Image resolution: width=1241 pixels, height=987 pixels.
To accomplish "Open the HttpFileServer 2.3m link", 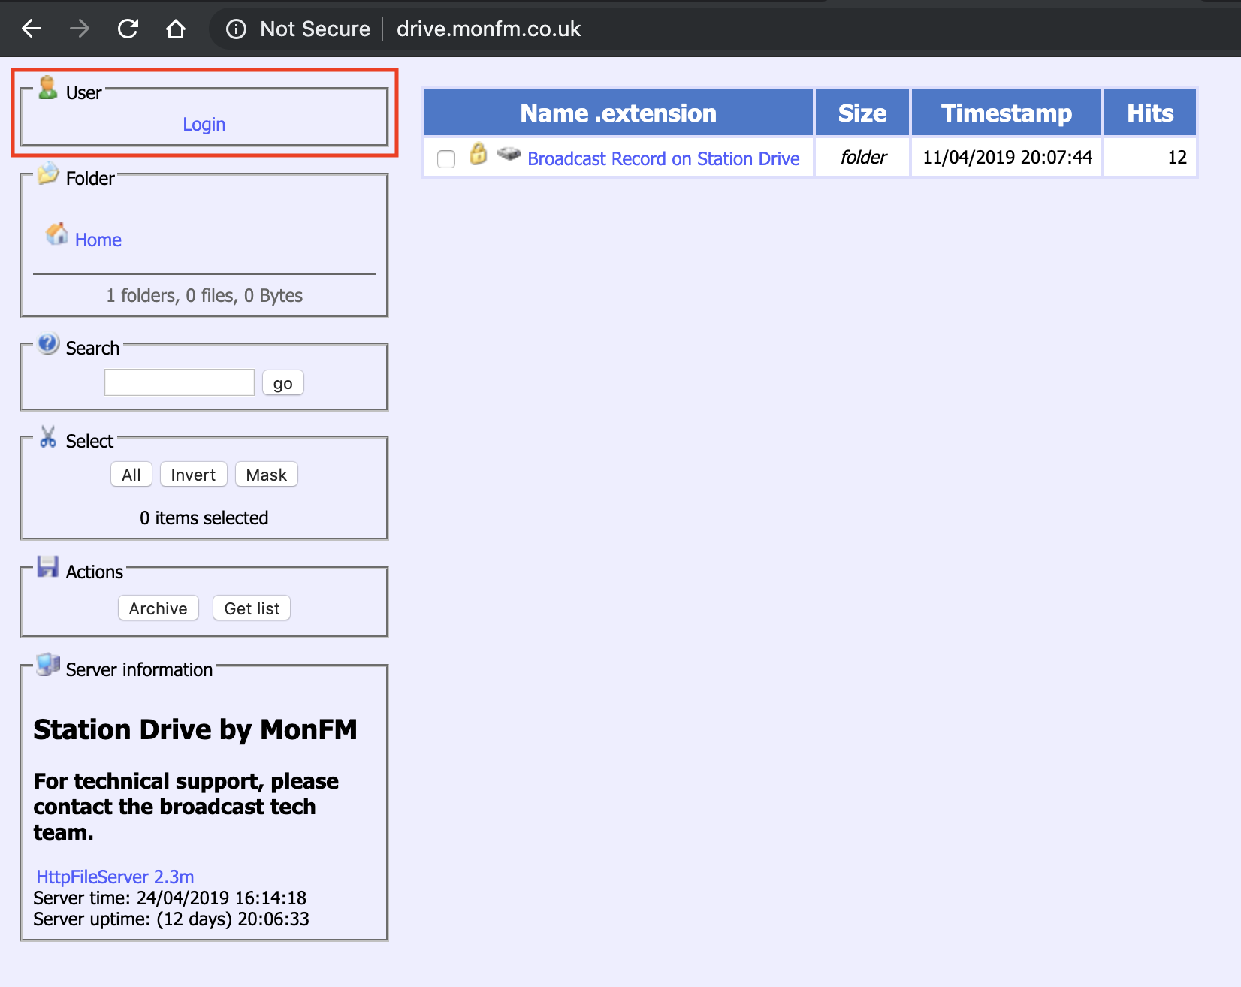I will (x=115, y=877).
